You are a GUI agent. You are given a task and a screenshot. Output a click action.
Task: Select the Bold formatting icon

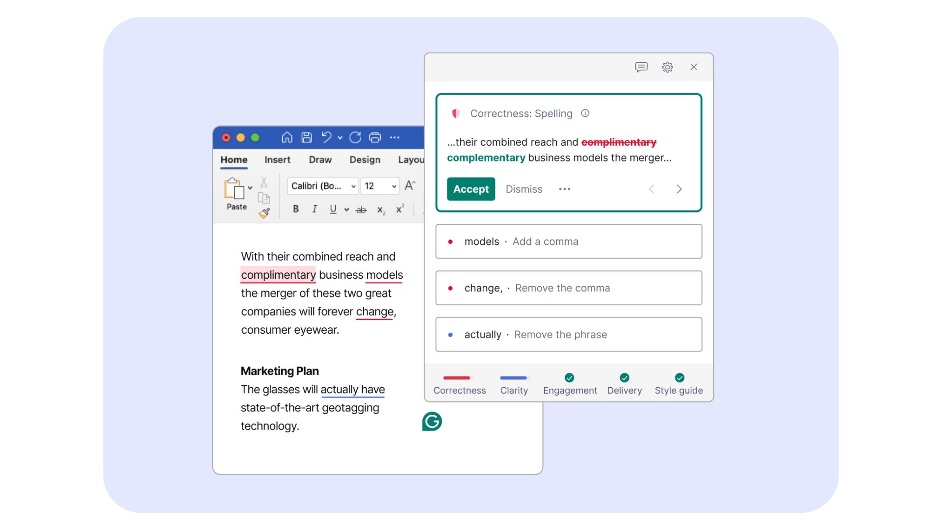click(295, 209)
